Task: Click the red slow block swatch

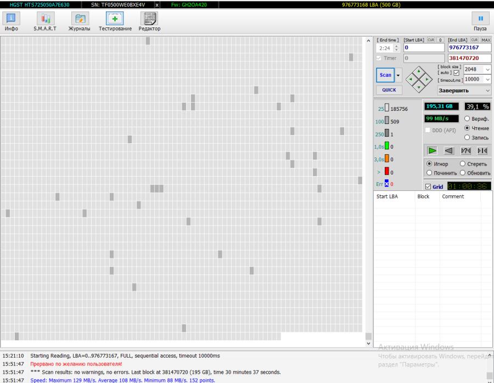Action: click(x=386, y=171)
